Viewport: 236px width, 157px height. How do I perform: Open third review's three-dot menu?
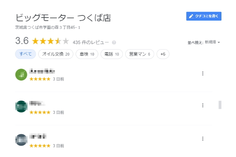pyautogui.click(x=203, y=139)
